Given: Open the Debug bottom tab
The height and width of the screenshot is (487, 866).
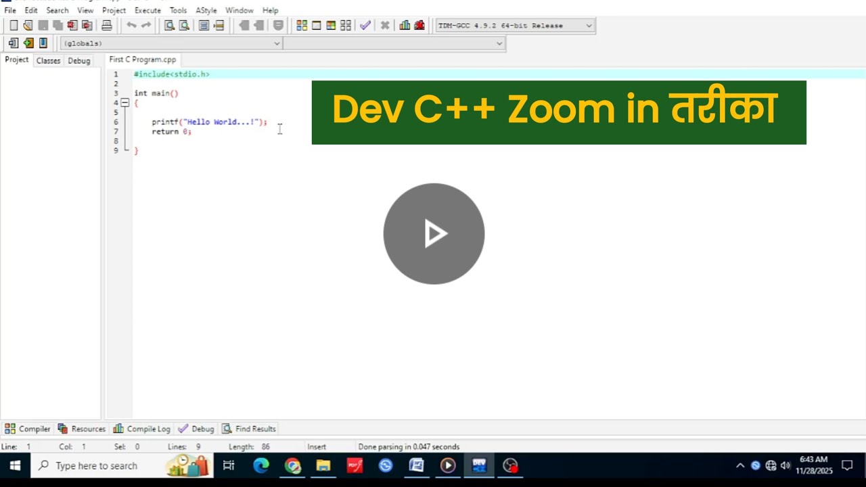Looking at the screenshot, I should 196,429.
